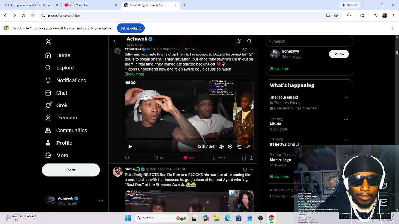The image size is (399, 224).
Task: Click reply icon showing 9 replies
Action: (128, 158)
